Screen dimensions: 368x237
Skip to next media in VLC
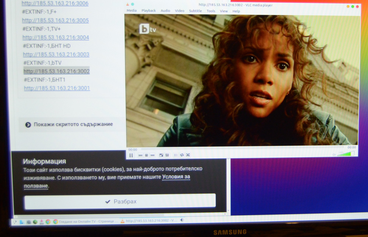[153, 155]
